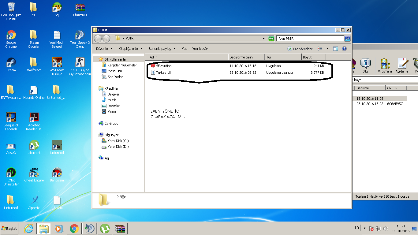Select the League of Legends desktop icon
The image size is (418, 235).
click(11, 121)
